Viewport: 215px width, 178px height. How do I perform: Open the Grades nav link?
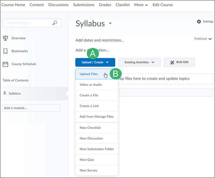click(105, 5)
